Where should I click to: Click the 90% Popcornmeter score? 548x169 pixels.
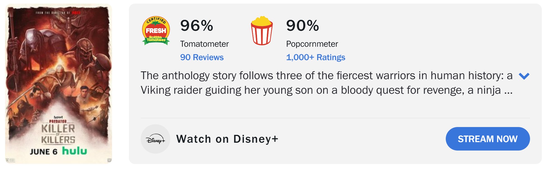(x=303, y=25)
